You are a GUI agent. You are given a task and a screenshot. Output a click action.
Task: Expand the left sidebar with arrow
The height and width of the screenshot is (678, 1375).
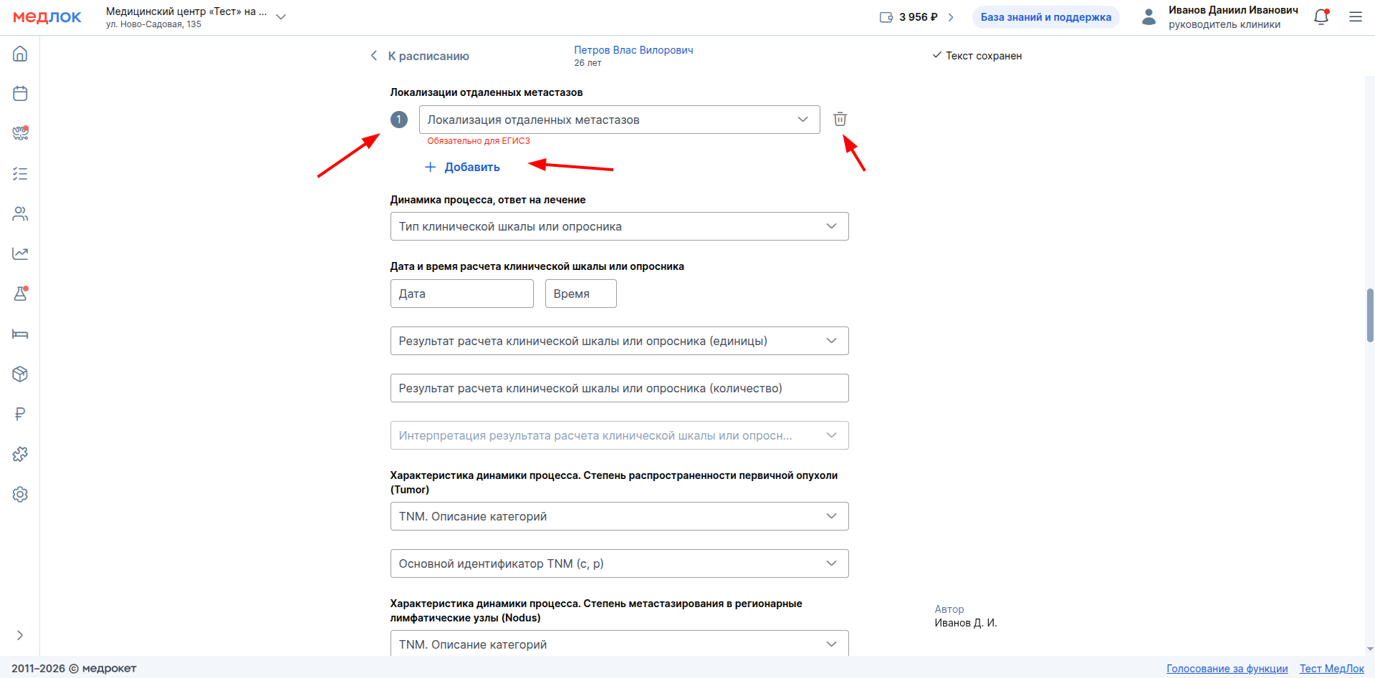tap(20, 635)
